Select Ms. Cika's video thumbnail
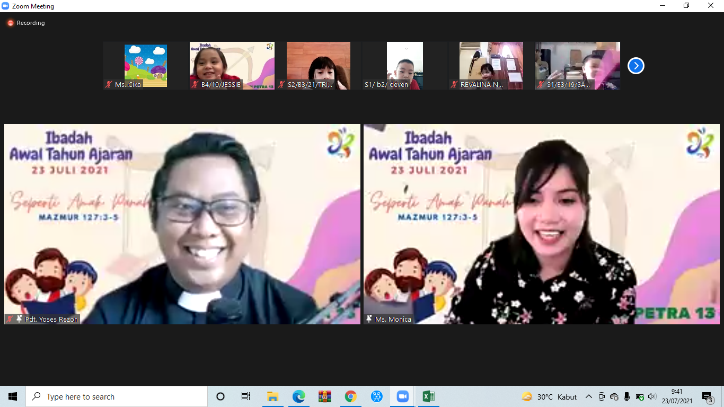The width and height of the screenshot is (724, 407). [x=146, y=65]
